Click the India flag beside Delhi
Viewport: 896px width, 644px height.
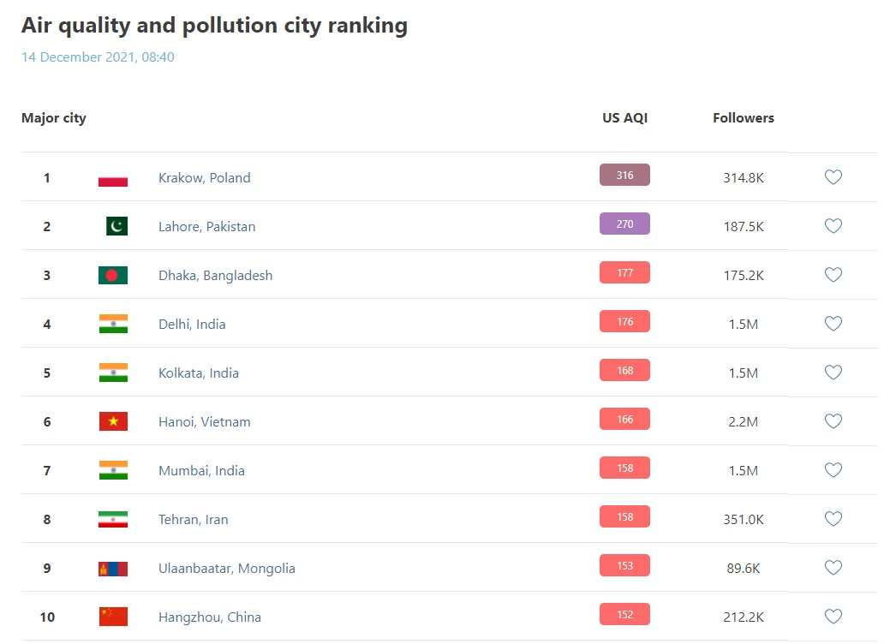(x=113, y=324)
